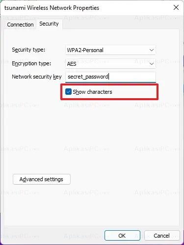Uncheck the Show characters checkbox

pyautogui.click(x=68, y=92)
